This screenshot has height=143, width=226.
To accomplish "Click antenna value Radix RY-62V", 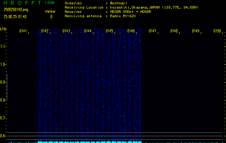I will tap(123, 16).
